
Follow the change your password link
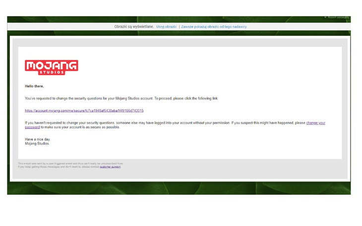click(315, 122)
